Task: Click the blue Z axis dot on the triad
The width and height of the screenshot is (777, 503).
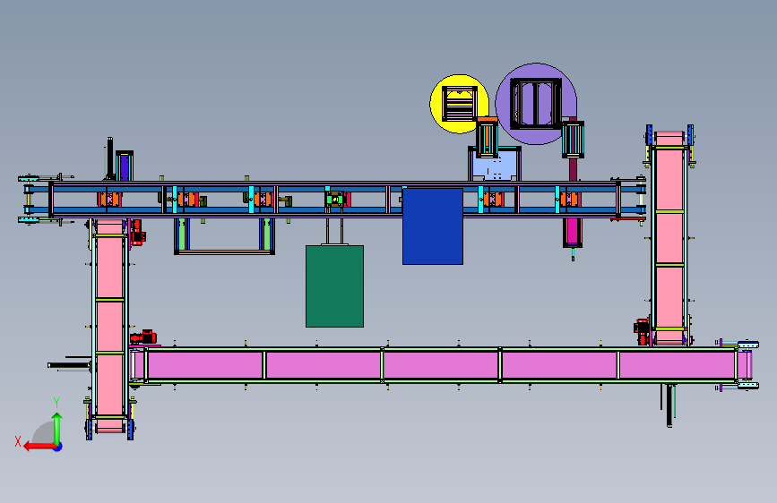Action: click(58, 447)
